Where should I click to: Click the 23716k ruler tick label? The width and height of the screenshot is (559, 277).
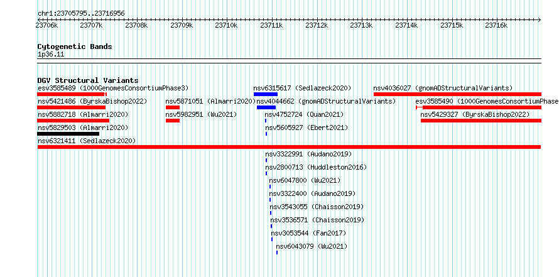[x=497, y=25]
